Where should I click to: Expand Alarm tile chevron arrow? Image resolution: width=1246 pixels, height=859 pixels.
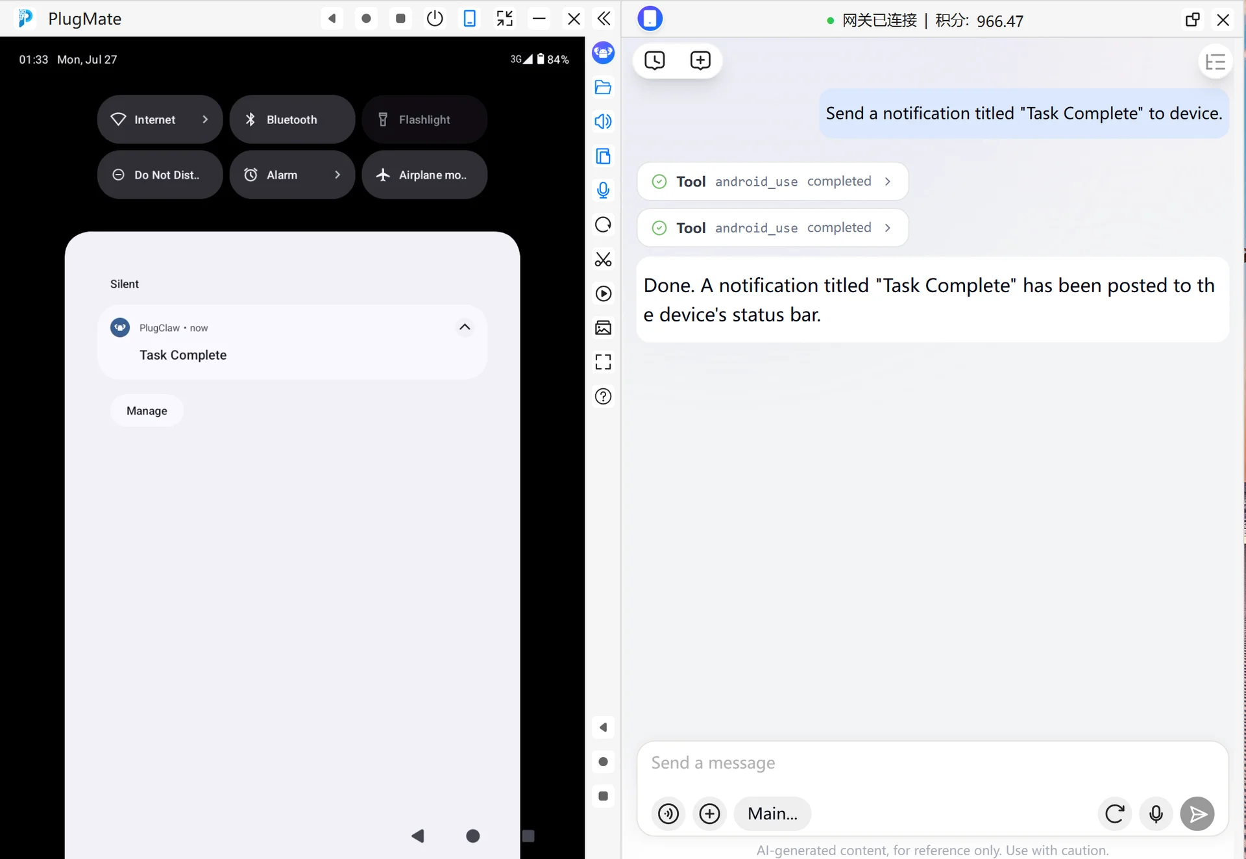(337, 175)
